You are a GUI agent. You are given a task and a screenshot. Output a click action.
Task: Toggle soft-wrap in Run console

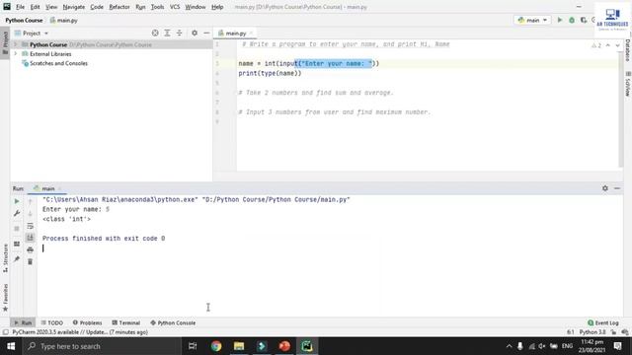(x=31, y=226)
